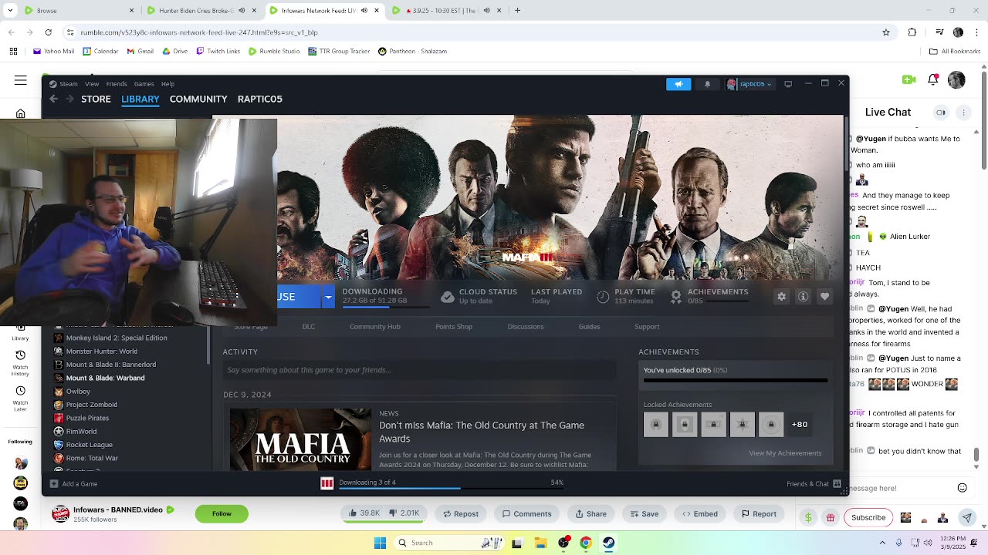Start a Rumble upload camera icon
Viewport: 988px width, 555px height.
click(x=908, y=79)
